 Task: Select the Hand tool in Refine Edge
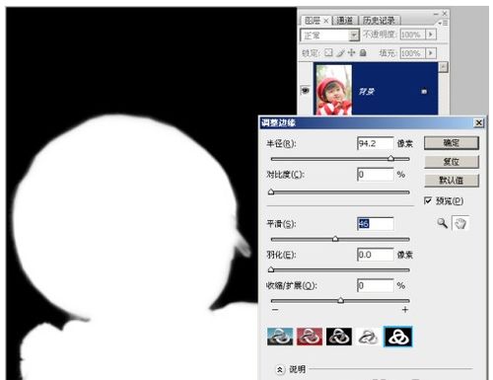pos(460,223)
